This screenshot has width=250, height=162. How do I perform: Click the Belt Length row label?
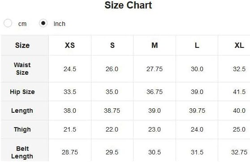(x=22, y=153)
